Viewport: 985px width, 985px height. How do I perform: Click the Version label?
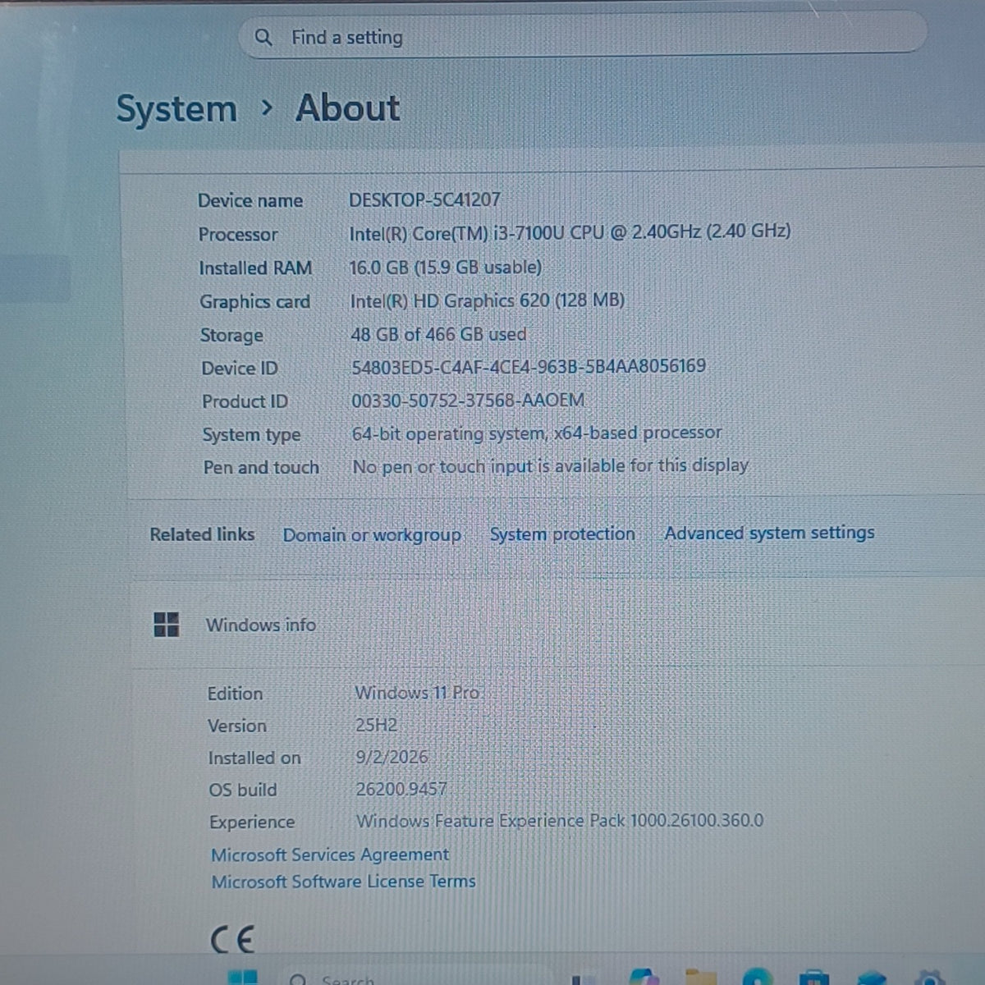point(236,726)
